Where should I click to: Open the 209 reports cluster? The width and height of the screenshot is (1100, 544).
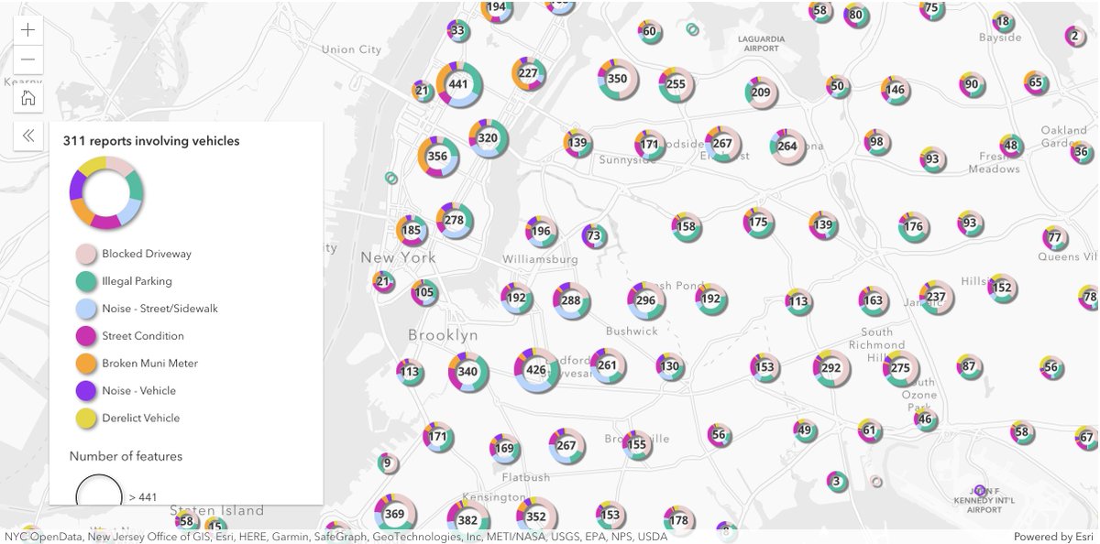pos(761,92)
